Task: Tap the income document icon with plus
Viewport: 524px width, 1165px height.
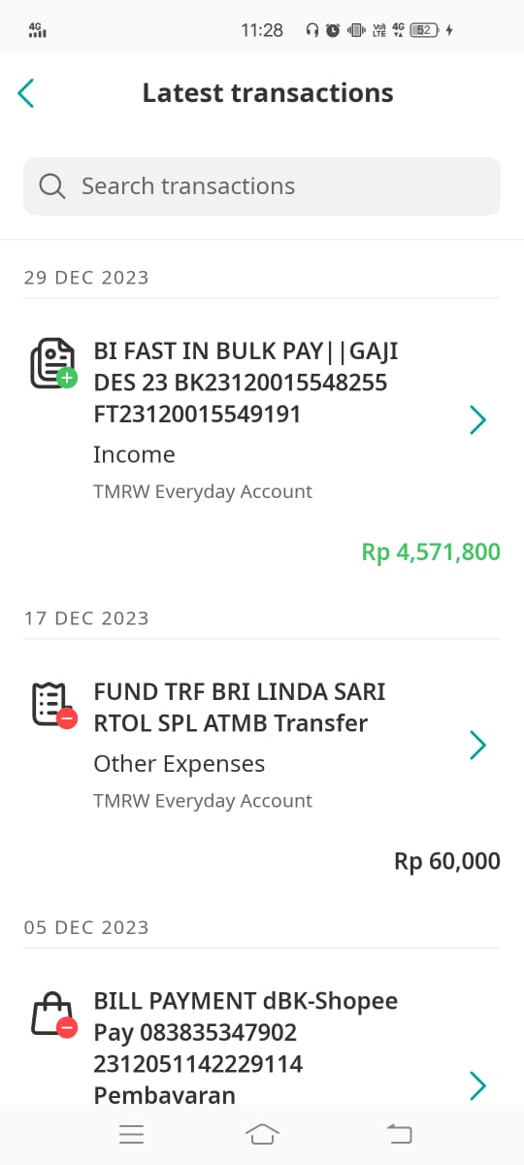Action: 52,364
